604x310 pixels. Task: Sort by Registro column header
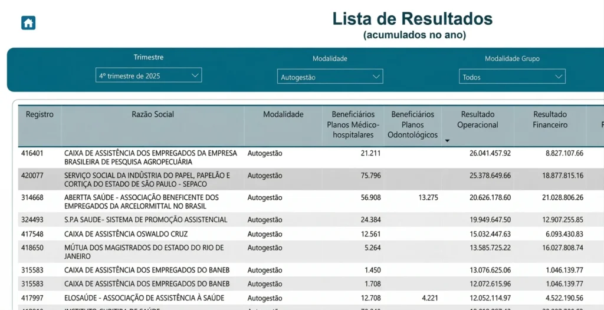pyautogui.click(x=40, y=114)
